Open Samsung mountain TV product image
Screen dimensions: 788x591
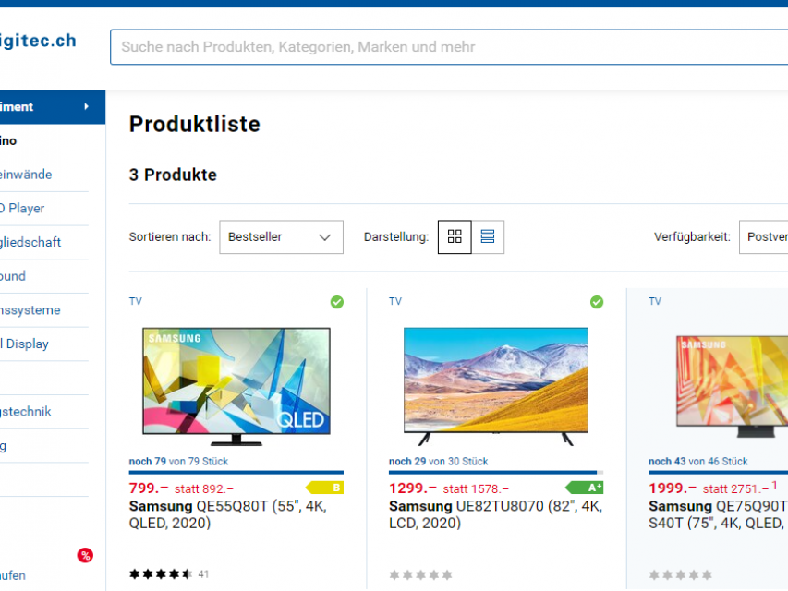pos(496,380)
